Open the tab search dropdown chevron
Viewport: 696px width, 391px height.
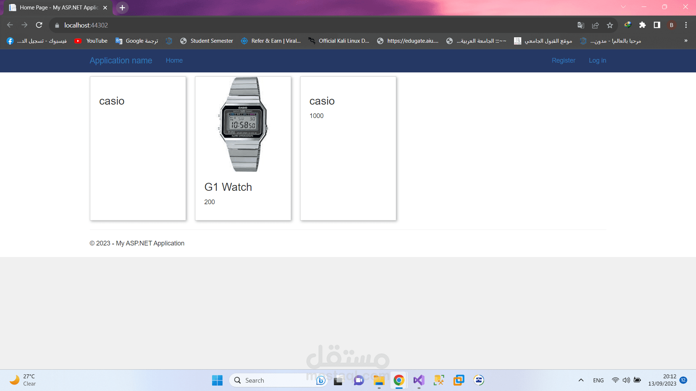(x=623, y=7)
